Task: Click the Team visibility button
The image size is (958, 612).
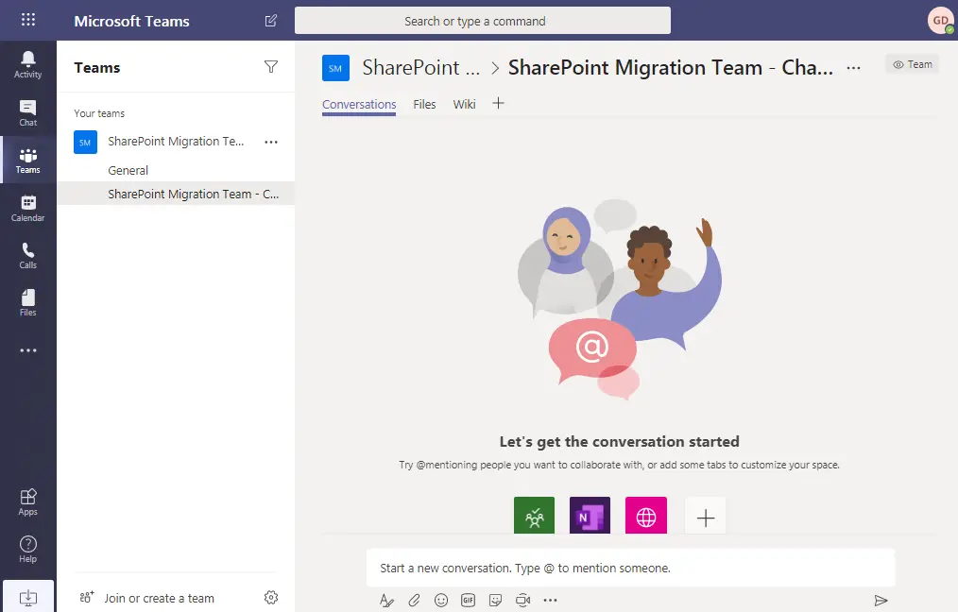Action: point(912,64)
